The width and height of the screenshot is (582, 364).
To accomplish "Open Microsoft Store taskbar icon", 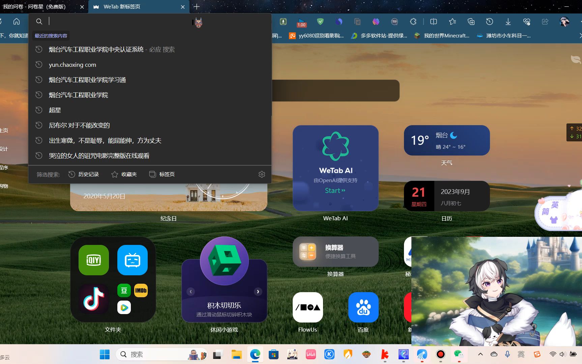I will coord(273,354).
